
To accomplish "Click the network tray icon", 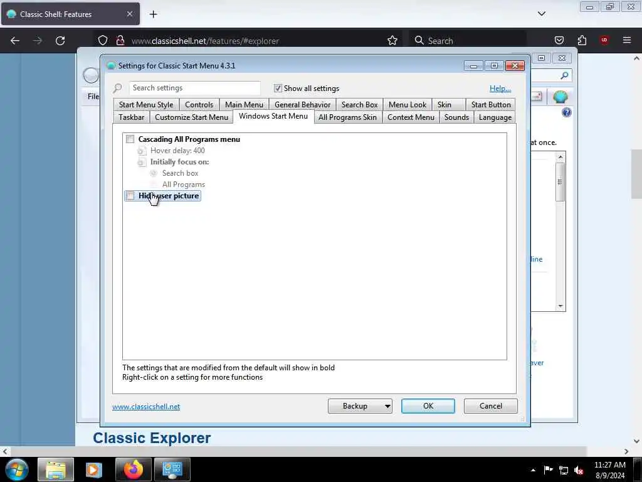I will tap(564, 470).
